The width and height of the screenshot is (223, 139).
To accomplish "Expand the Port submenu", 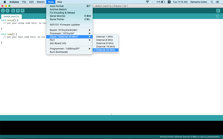I will (x=69, y=40).
